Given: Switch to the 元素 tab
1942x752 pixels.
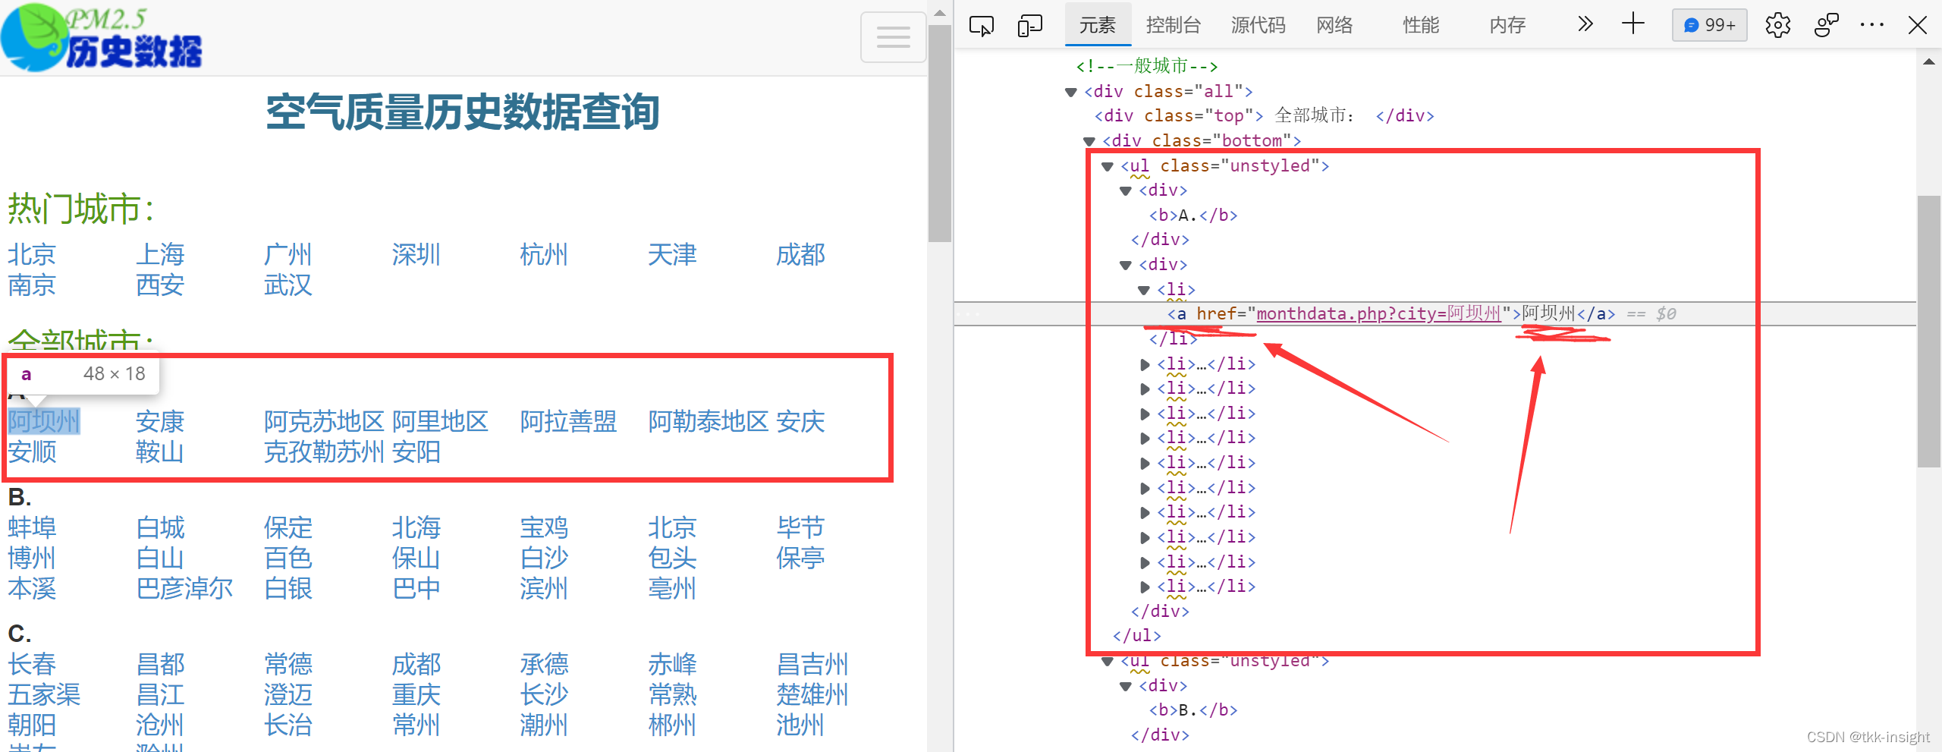Looking at the screenshot, I should 1097,25.
